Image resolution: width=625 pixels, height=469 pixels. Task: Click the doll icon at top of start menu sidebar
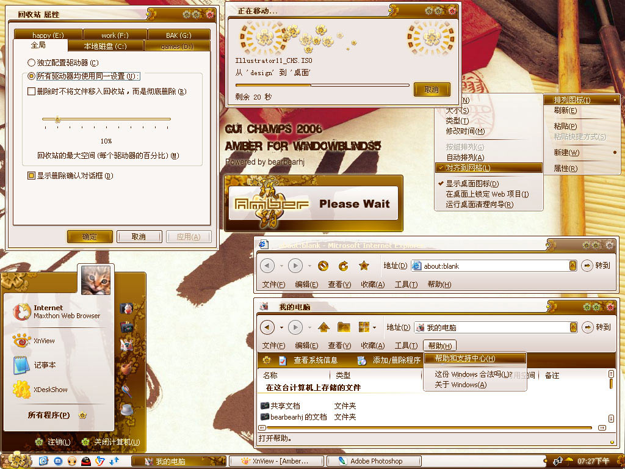tap(126, 308)
